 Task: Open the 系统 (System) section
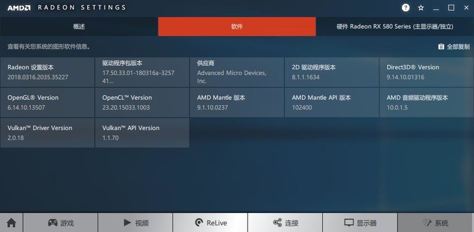click(x=435, y=223)
